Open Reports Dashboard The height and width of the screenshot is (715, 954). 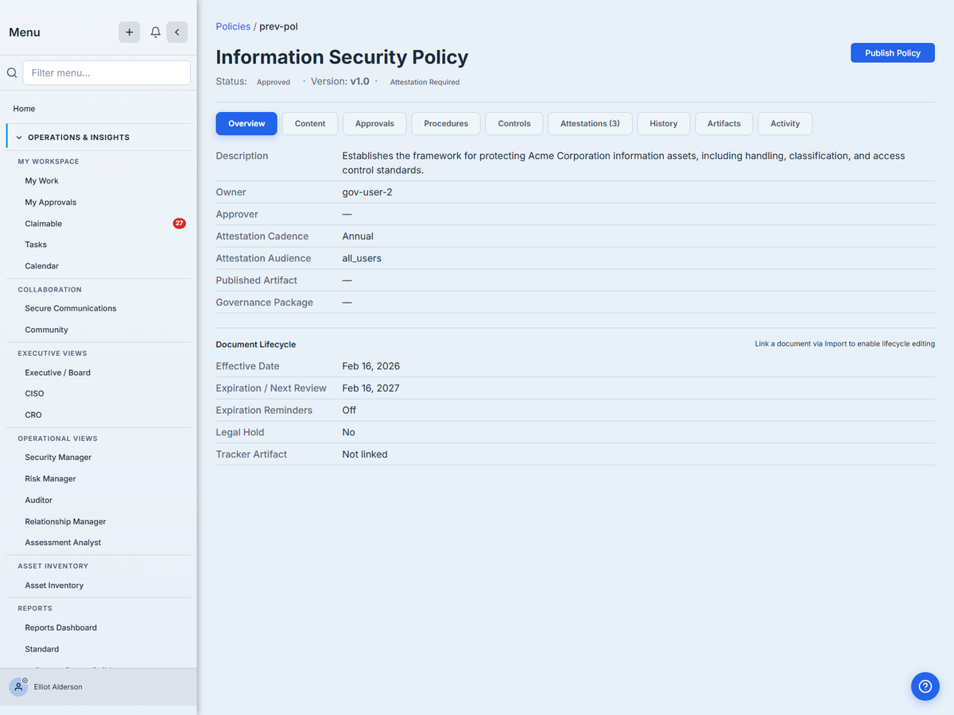coord(60,628)
